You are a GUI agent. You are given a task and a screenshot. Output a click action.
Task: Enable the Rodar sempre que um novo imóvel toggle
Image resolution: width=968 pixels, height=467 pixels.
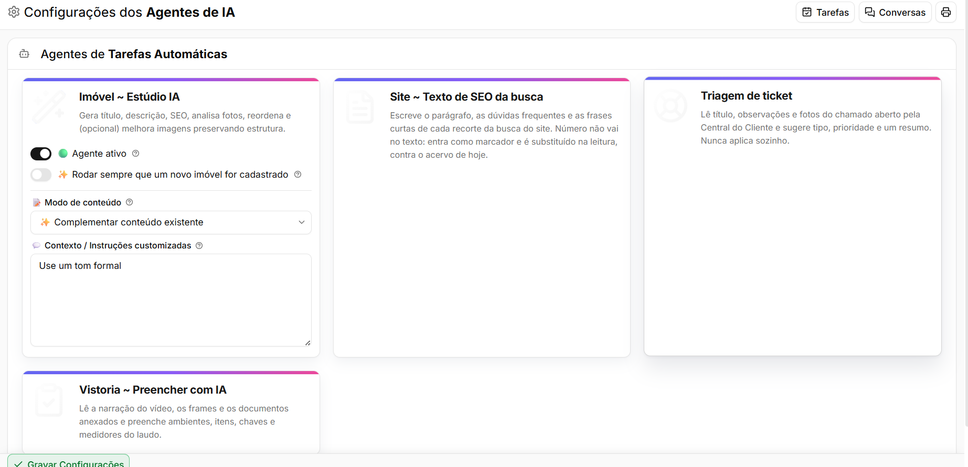41,175
